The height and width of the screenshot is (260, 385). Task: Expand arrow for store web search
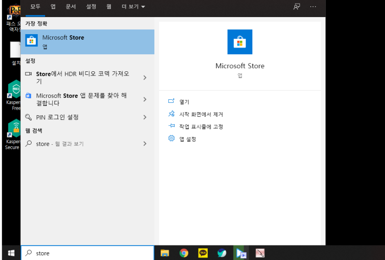coord(145,144)
